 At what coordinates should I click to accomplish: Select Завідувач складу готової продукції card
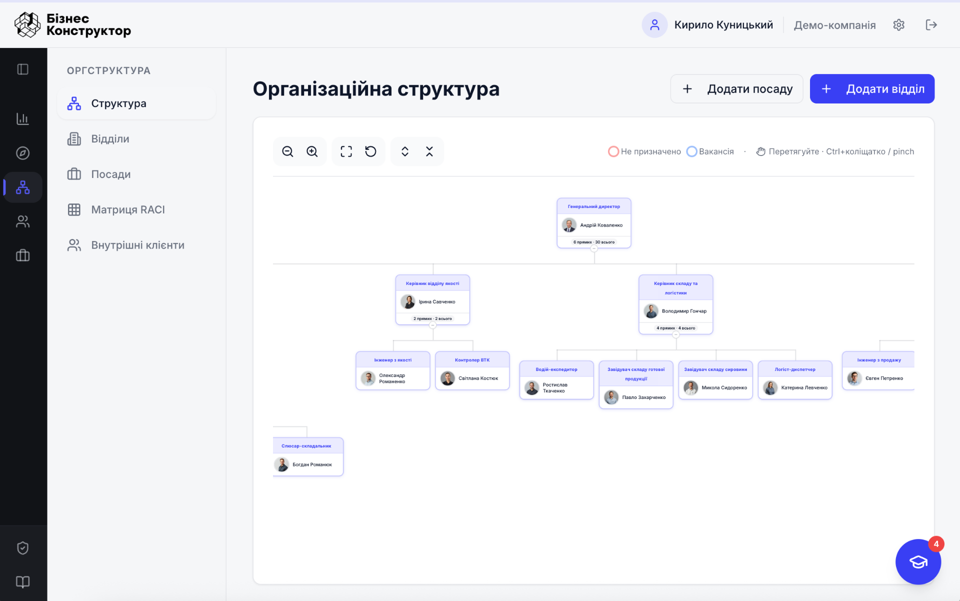[x=636, y=384]
